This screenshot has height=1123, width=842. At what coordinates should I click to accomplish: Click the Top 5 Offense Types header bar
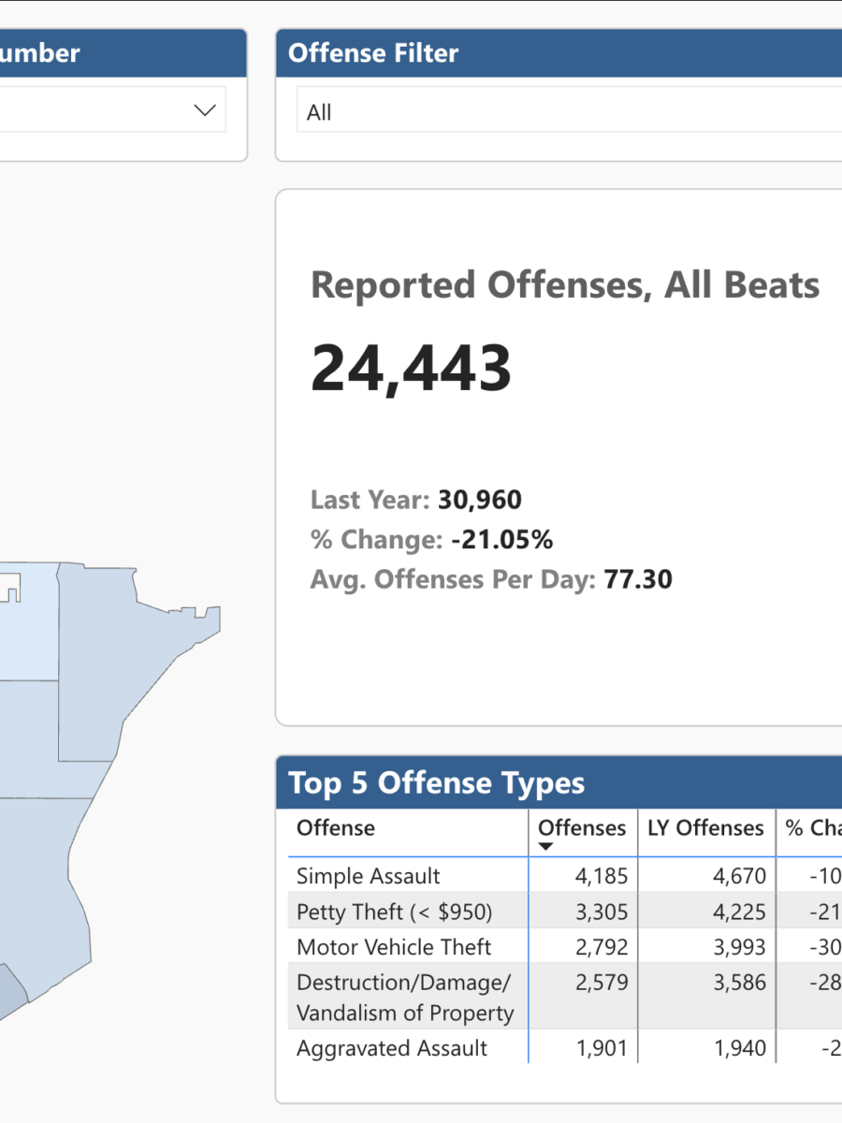[x=438, y=782]
